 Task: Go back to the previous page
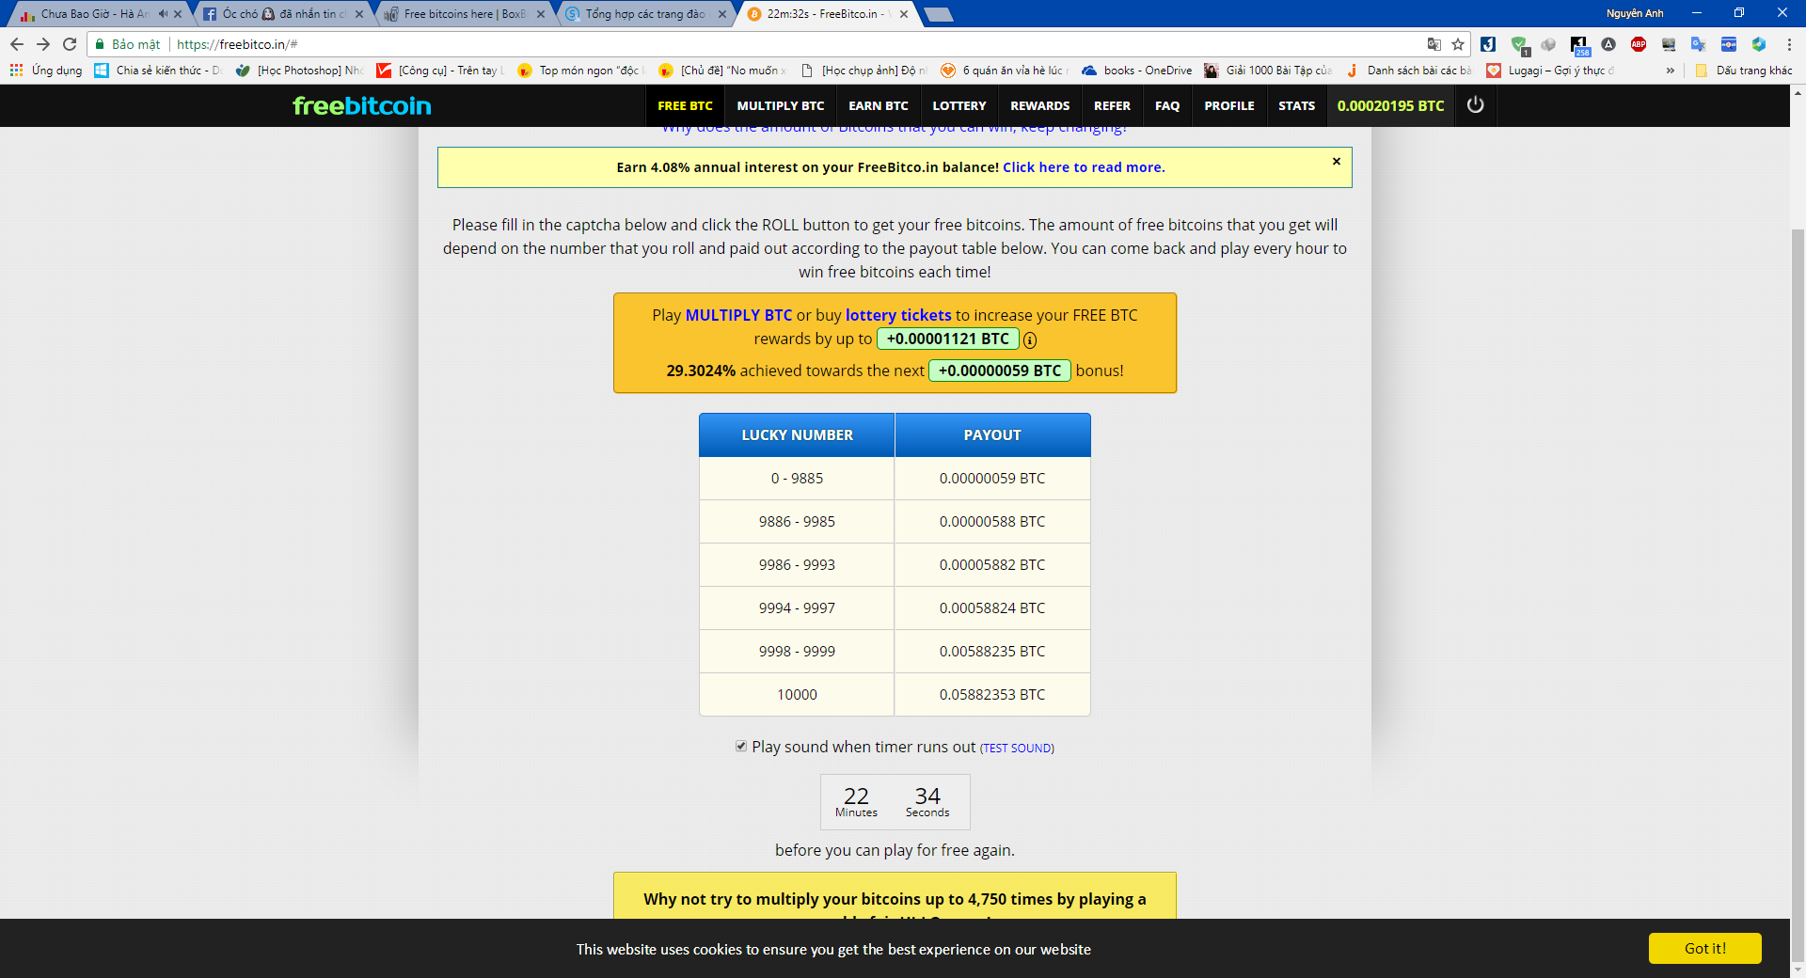[x=17, y=44]
